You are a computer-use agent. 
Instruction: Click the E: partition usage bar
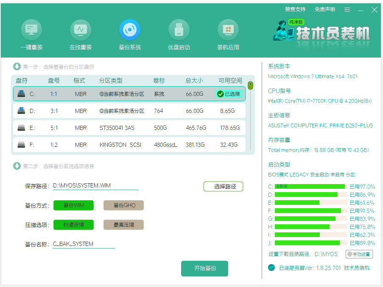(x=311, y=203)
